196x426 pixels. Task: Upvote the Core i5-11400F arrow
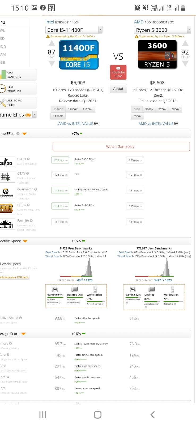click(x=52, y=43)
